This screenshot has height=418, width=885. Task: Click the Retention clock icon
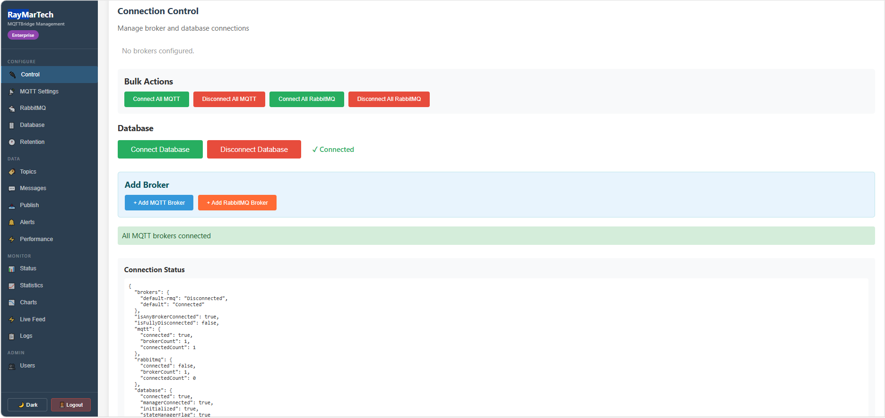(x=12, y=142)
